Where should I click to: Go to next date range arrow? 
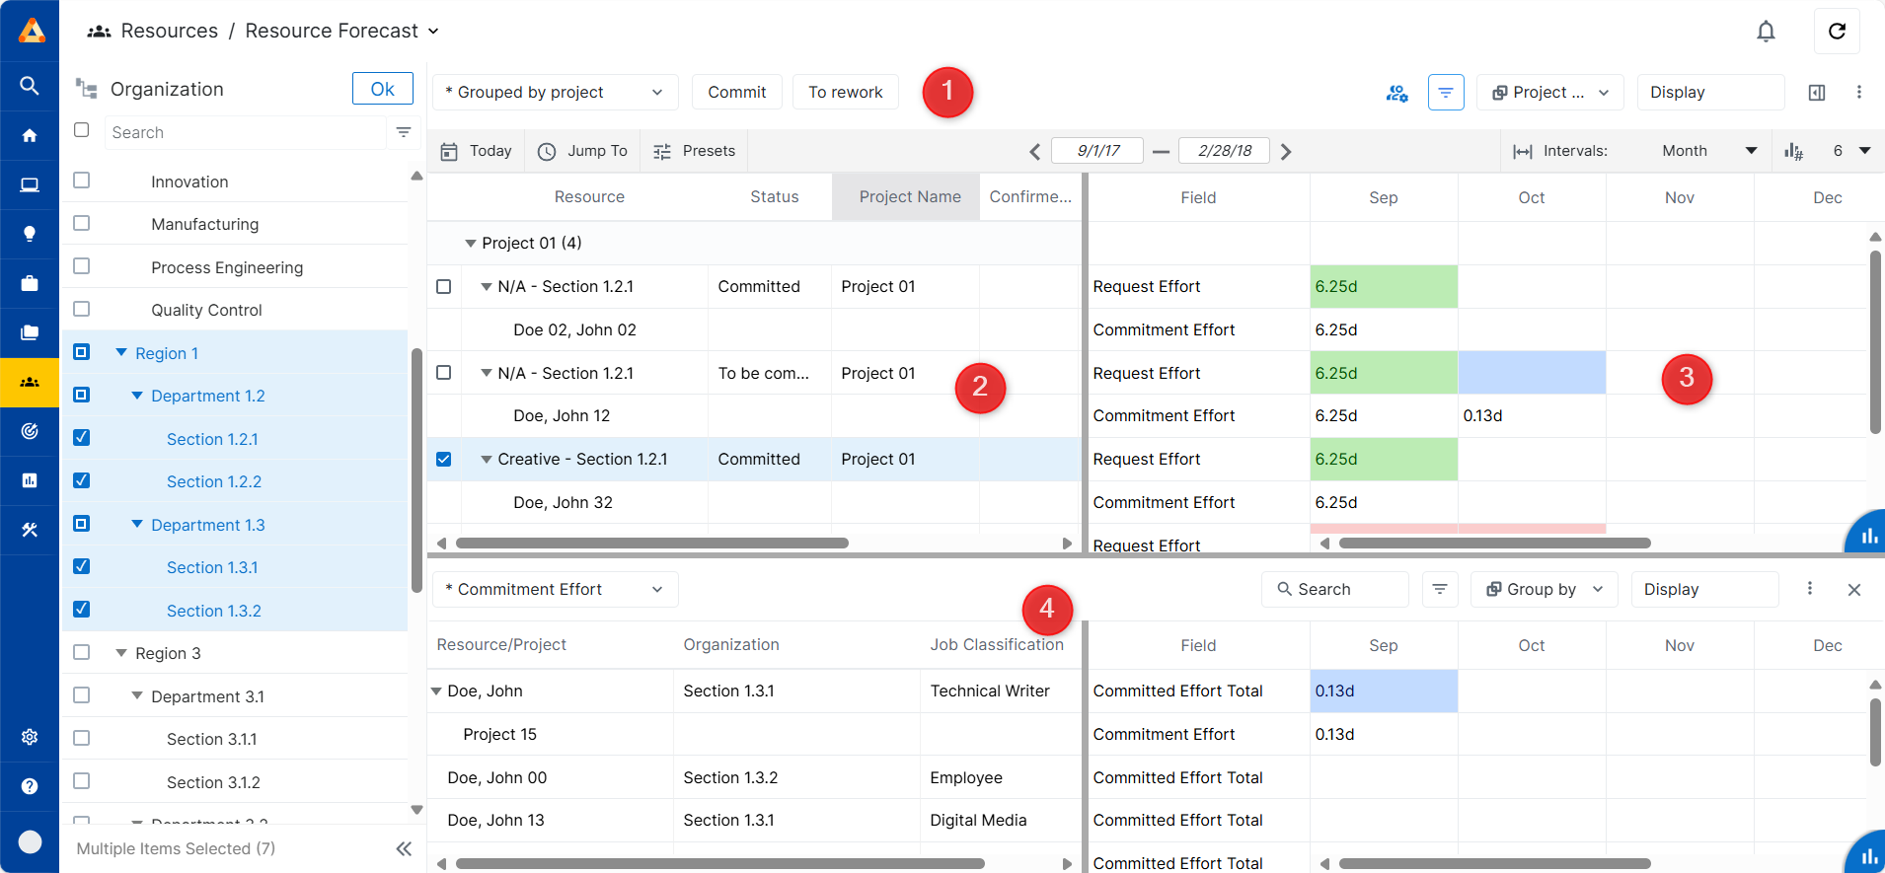pos(1286,152)
